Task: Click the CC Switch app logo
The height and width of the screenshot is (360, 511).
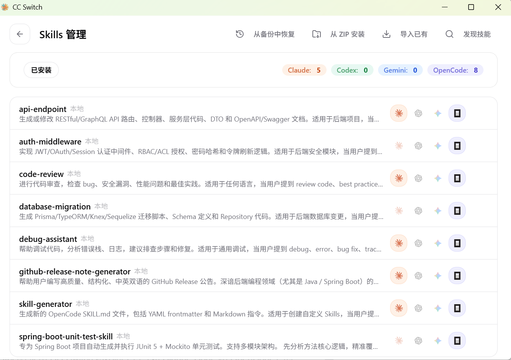Action: click(x=5, y=7)
